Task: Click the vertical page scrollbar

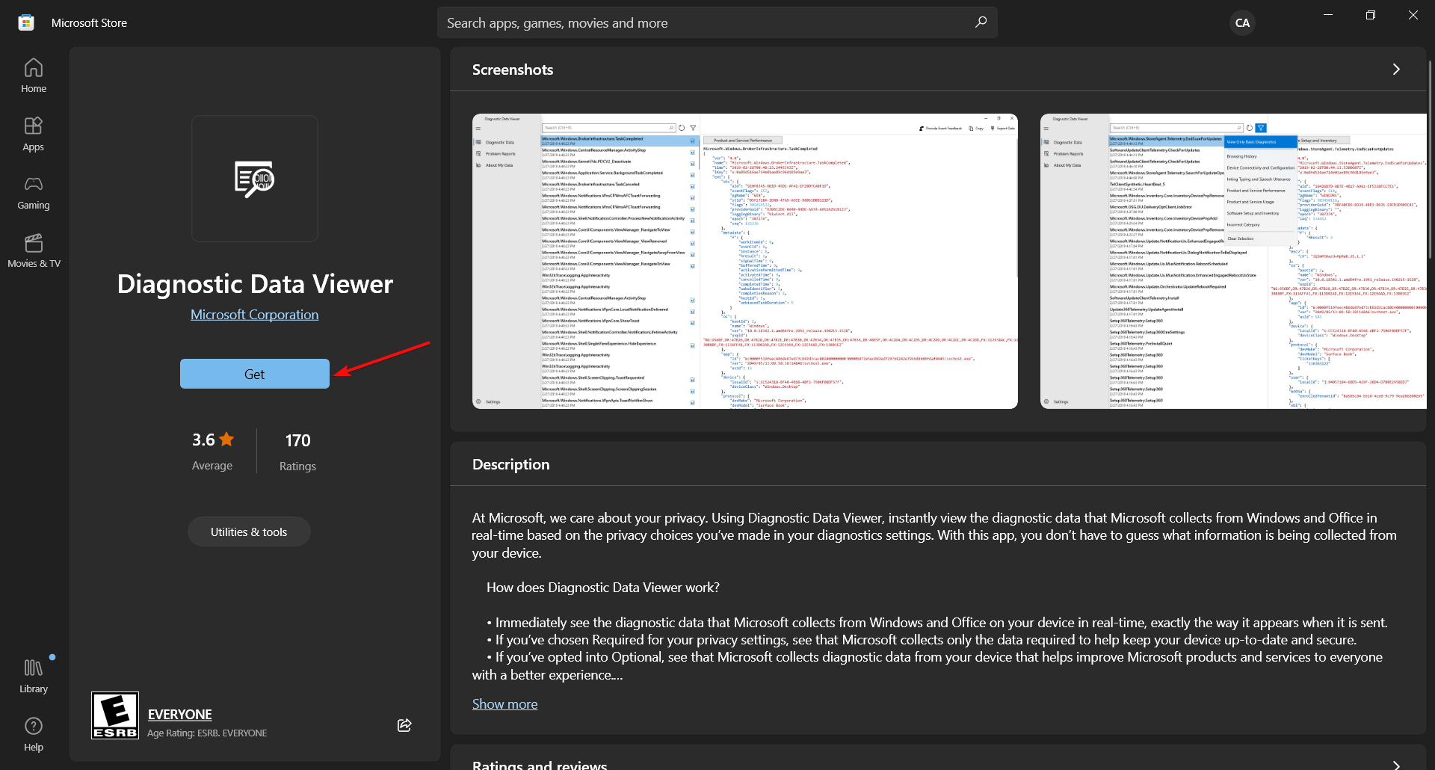Action: point(1431,161)
